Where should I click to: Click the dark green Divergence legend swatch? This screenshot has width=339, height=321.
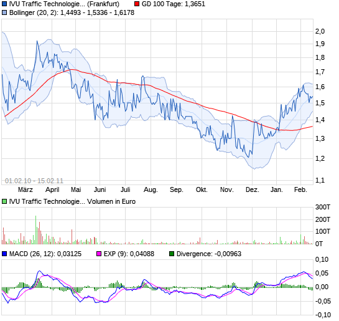(172, 254)
